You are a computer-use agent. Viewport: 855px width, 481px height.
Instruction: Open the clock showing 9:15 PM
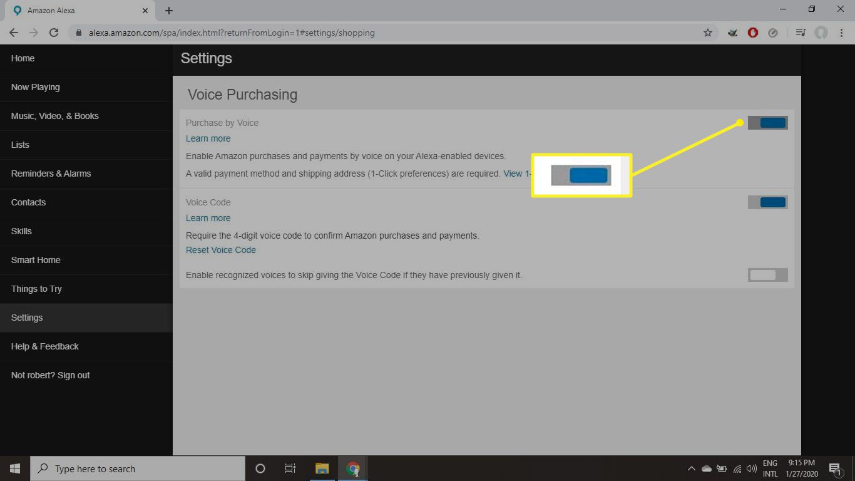pyautogui.click(x=801, y=468)
